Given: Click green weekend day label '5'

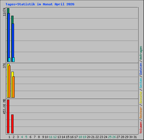Looking at the screenshot, I should pyautogui.click(x=26, y=137).
